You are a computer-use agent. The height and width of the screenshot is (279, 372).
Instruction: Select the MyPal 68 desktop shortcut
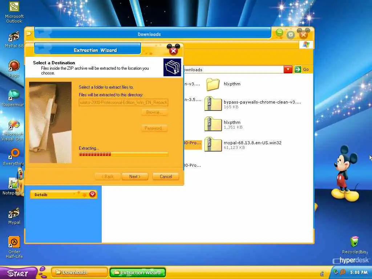point(14,39)
